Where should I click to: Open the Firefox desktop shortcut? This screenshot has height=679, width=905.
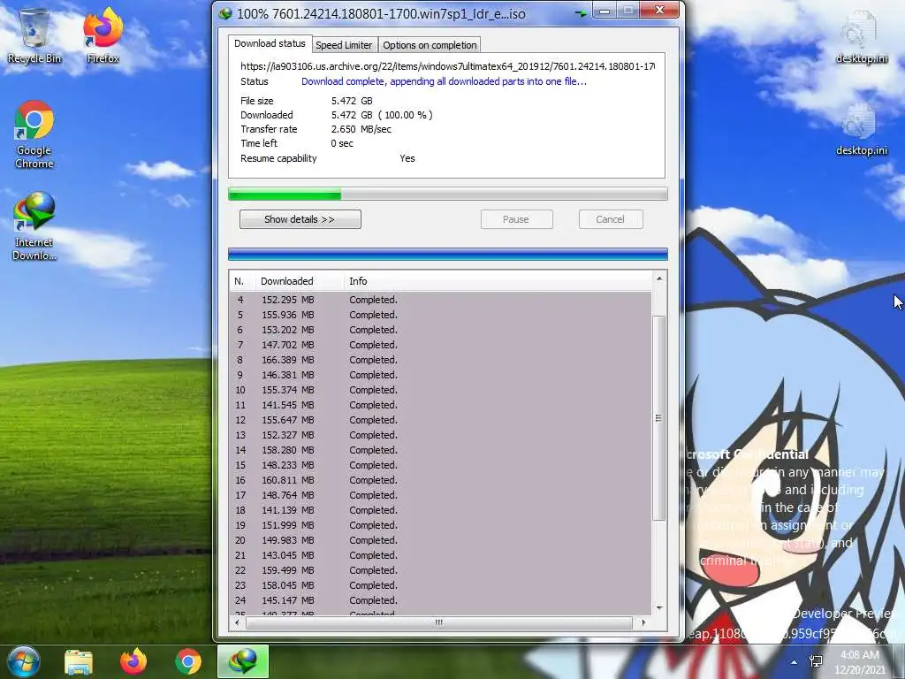[103, 34]
